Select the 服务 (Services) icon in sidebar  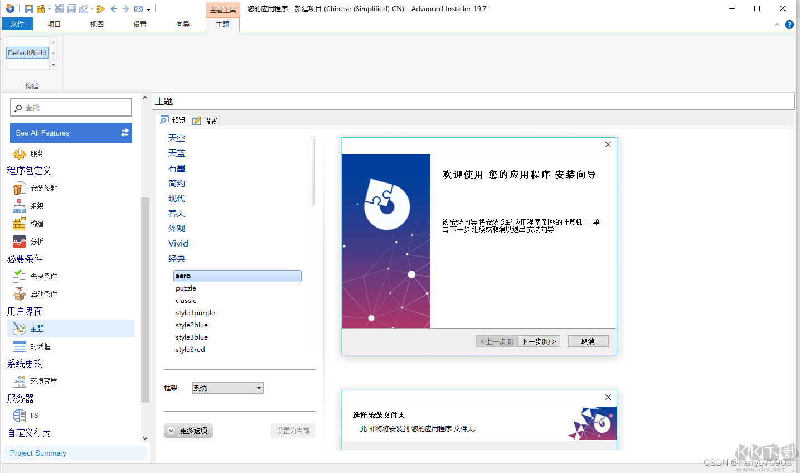(32, 153)
